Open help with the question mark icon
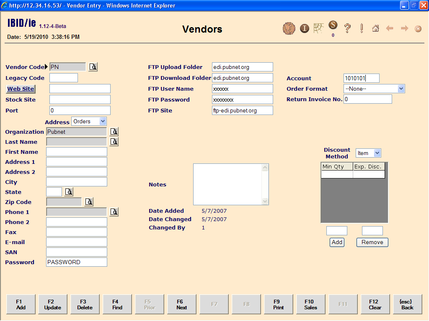Screen dimensions: 429x321 347,28
